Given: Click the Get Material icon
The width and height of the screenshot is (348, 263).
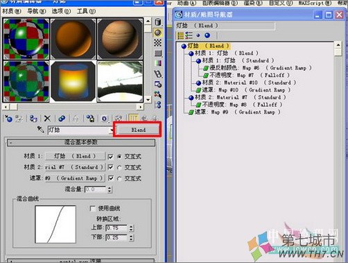Looking at the screenshot, I should [8, 119].
